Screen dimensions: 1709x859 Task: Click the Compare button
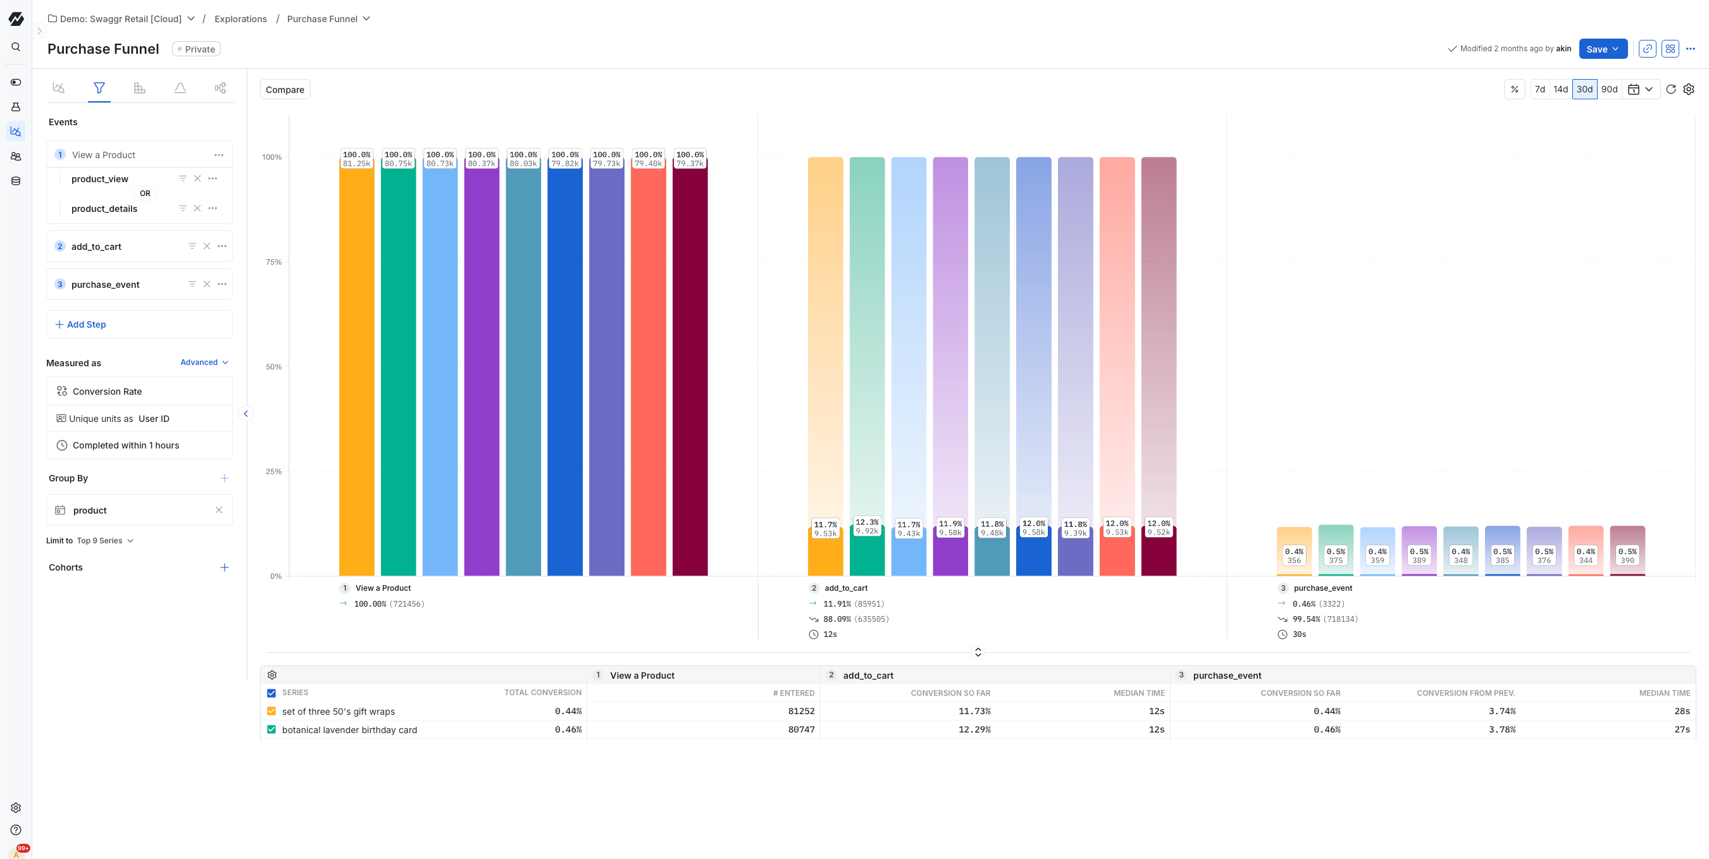click(285, 90)
